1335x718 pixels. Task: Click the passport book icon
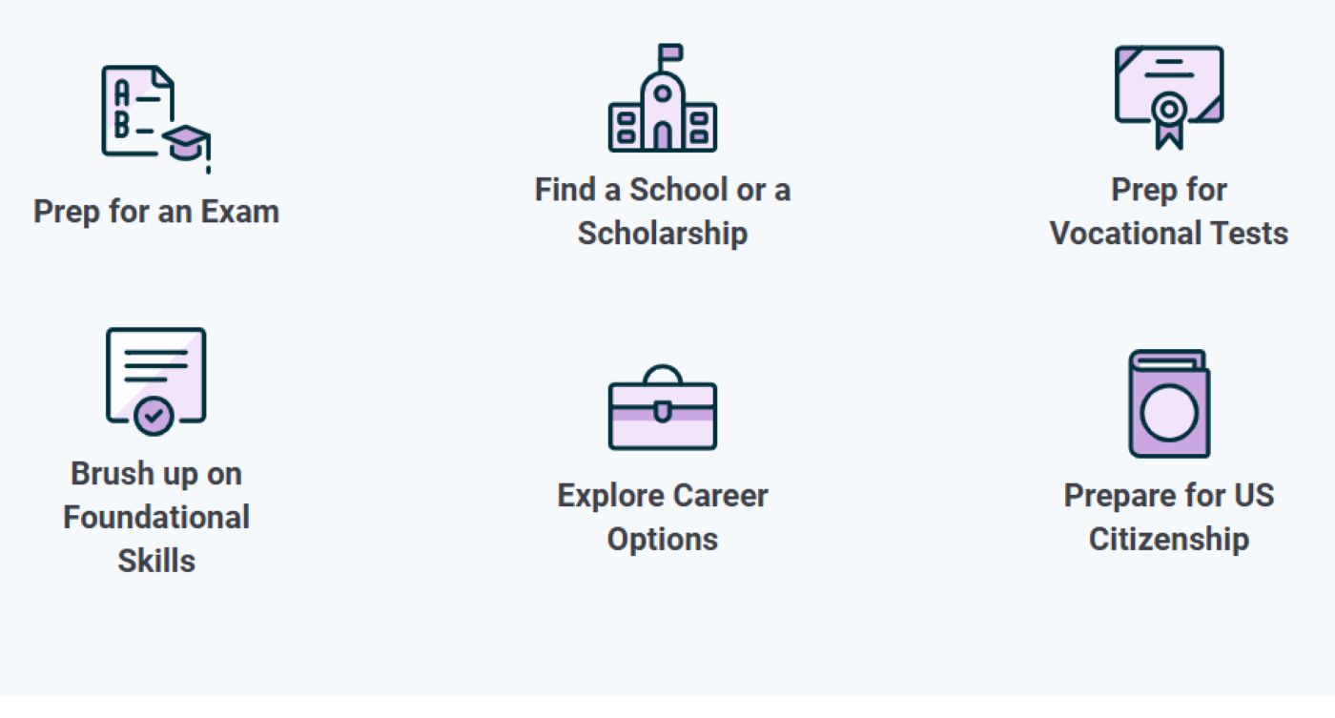pos(1168,405)
